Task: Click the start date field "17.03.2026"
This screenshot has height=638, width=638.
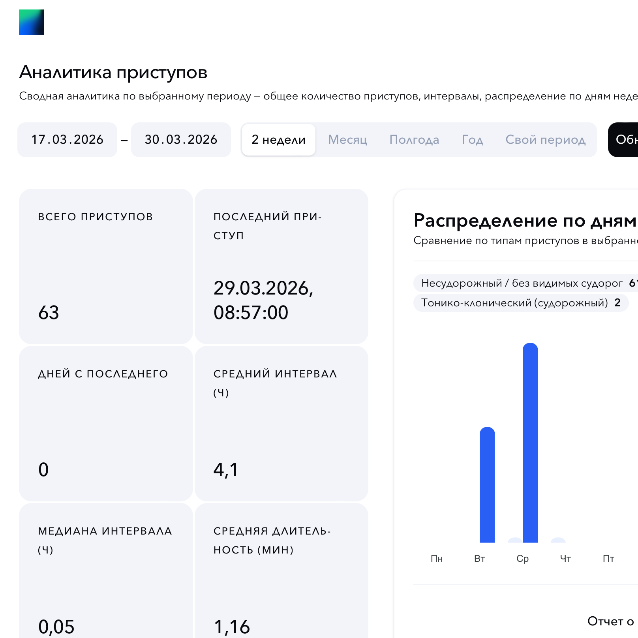Action: pyautogui.click(x=67, y=140)
